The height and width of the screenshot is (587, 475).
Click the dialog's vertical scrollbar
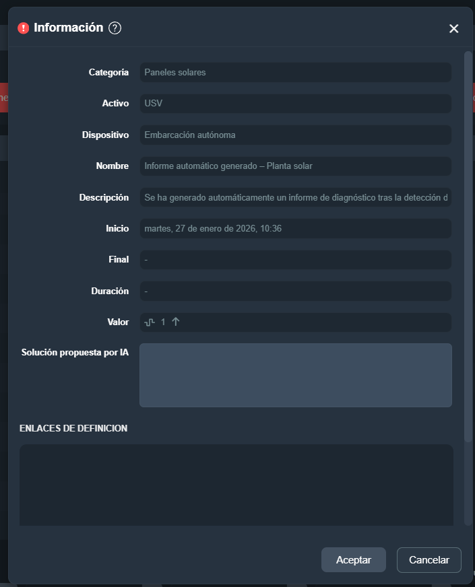click(x=468, y=247)
